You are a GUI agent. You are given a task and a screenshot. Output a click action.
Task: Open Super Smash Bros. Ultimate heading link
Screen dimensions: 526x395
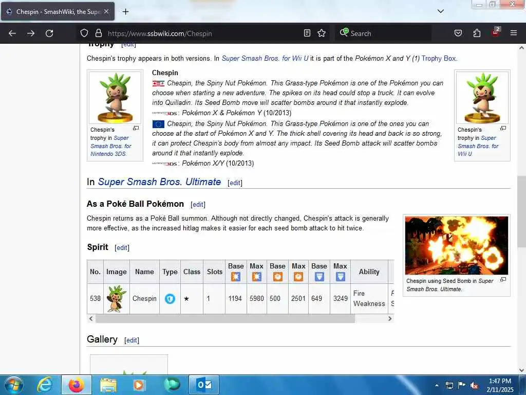(x=159, y=182)
